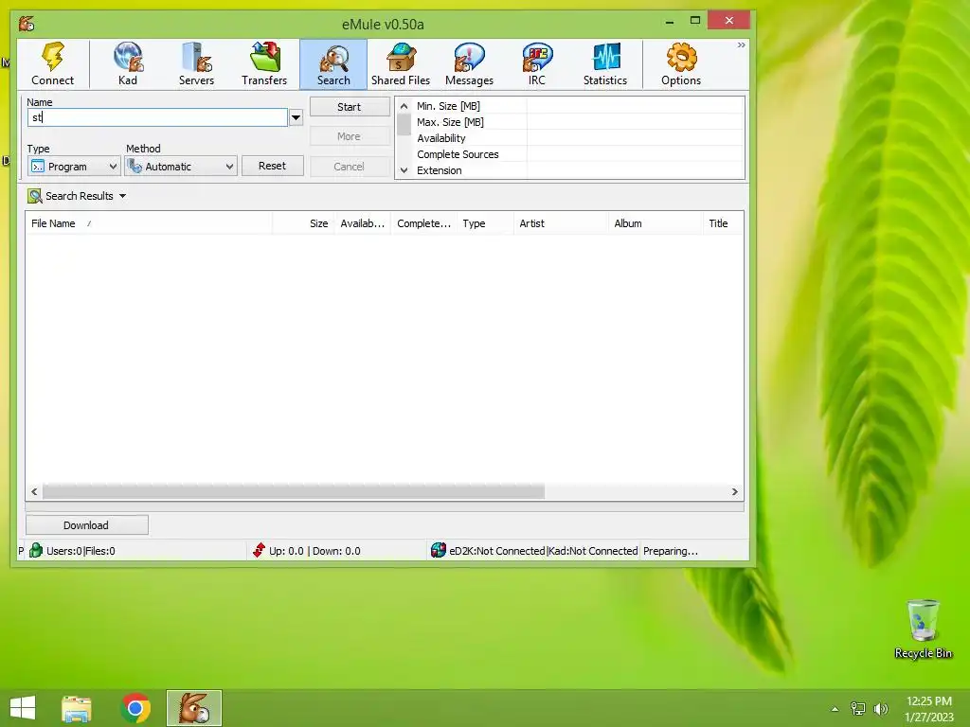This screenshot has height=727, width=970.
Task: Click the horizontal scrollbar left arrow
Action: pos(34,491)
